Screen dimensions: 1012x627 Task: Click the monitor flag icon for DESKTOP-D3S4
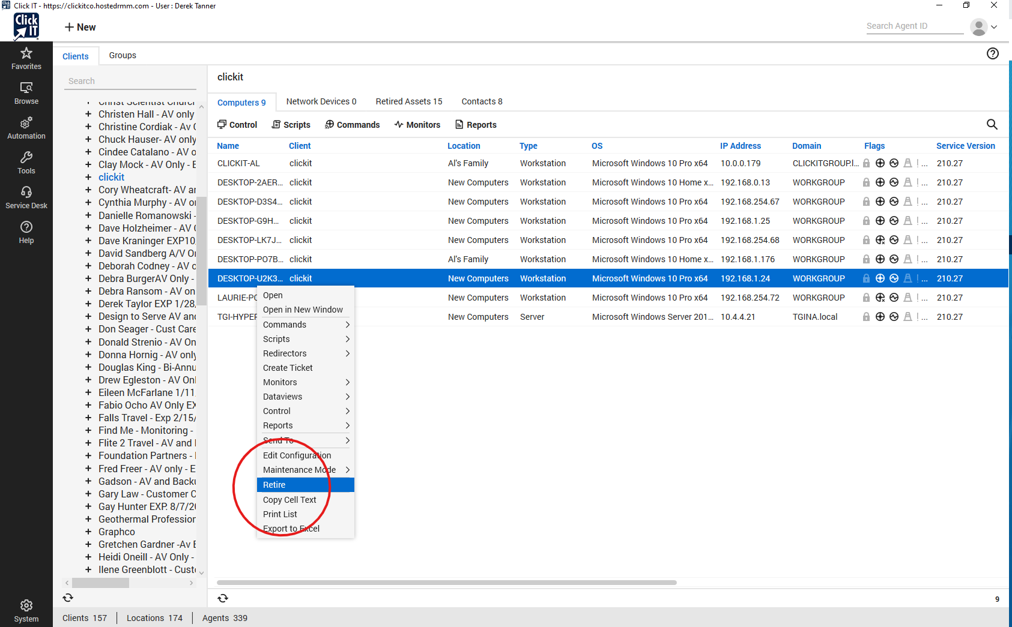pos(894,202)
